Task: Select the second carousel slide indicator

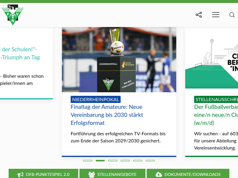Action: click(100, 160)
